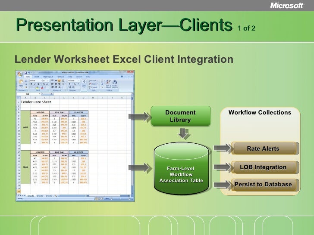Select the Sheet2 worksheet tab
Screen dimensions: 314x235
point(40,196)
